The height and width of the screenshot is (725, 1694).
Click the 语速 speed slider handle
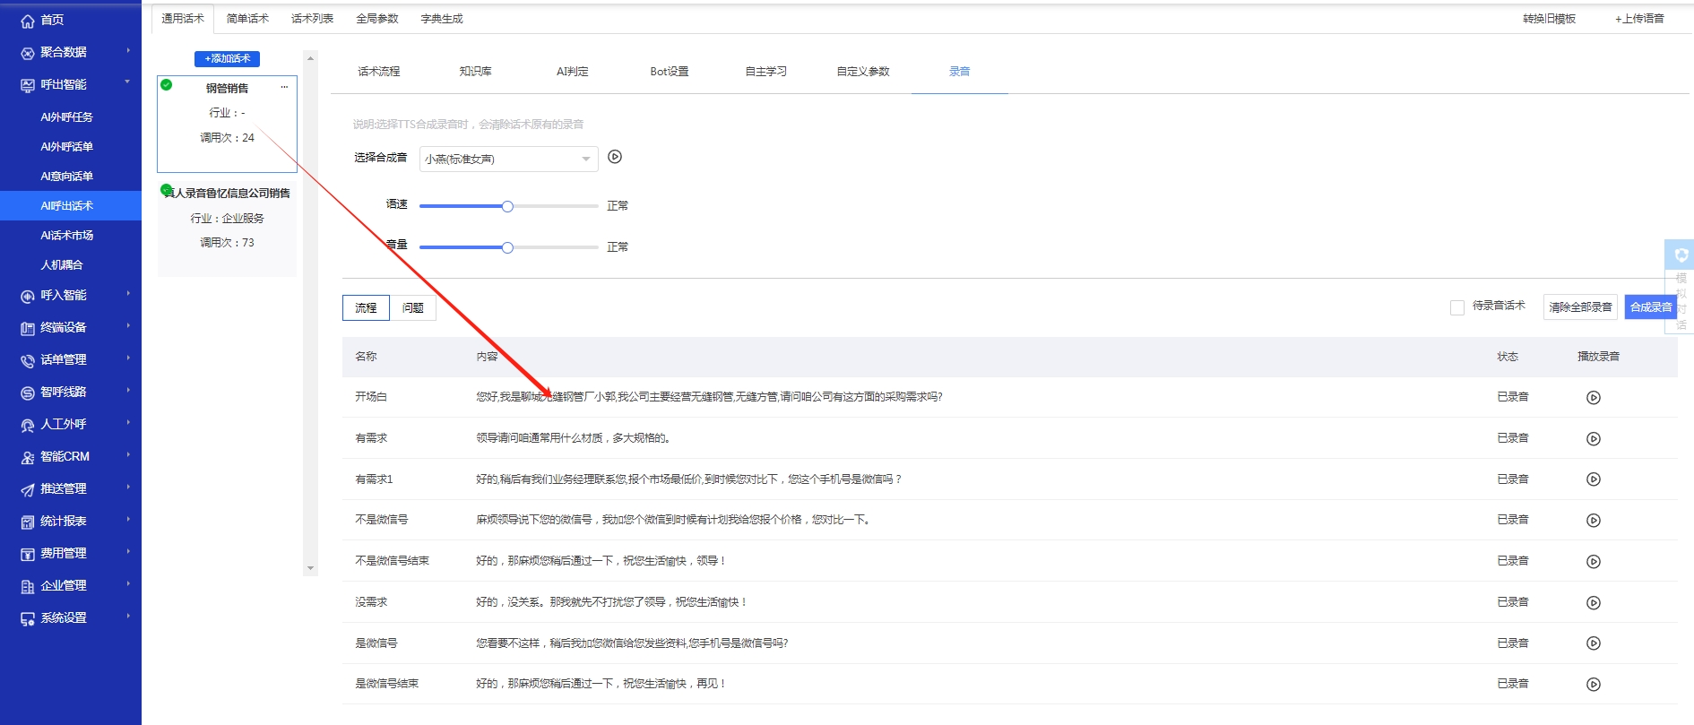(x=507, y=206)
